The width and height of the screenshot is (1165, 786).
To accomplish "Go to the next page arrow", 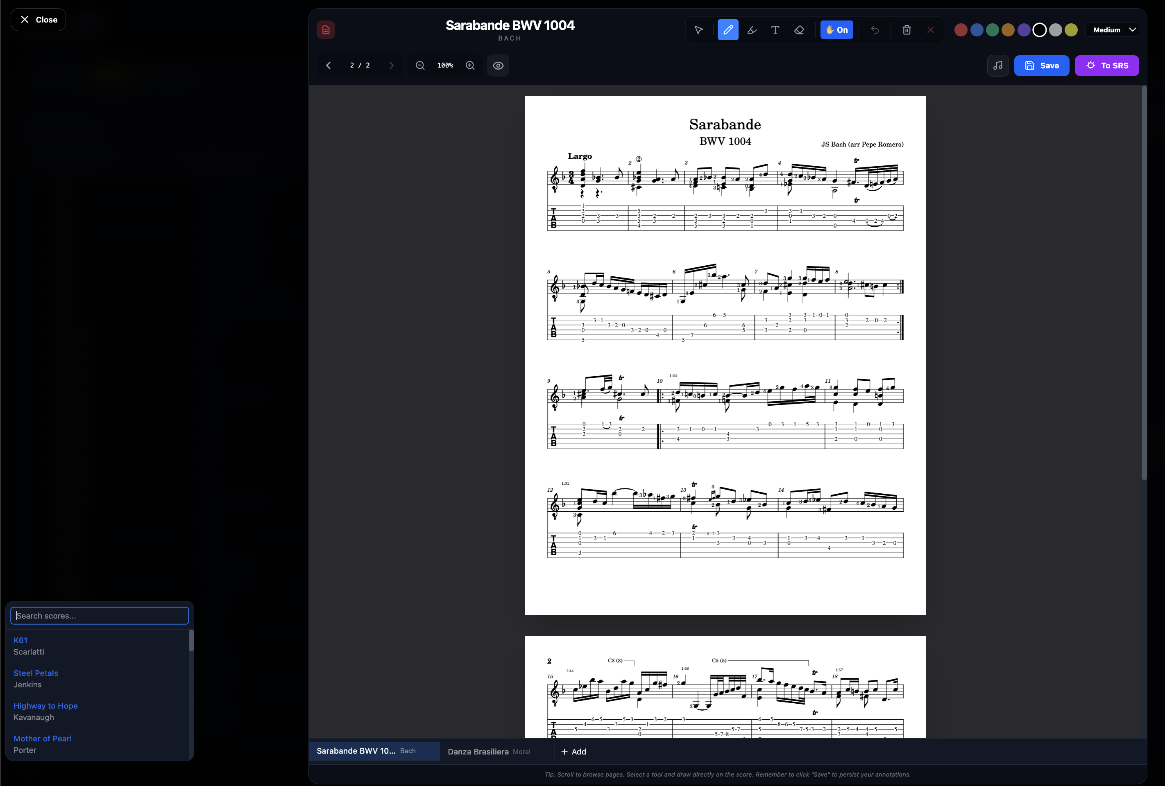I will (392, 65).
